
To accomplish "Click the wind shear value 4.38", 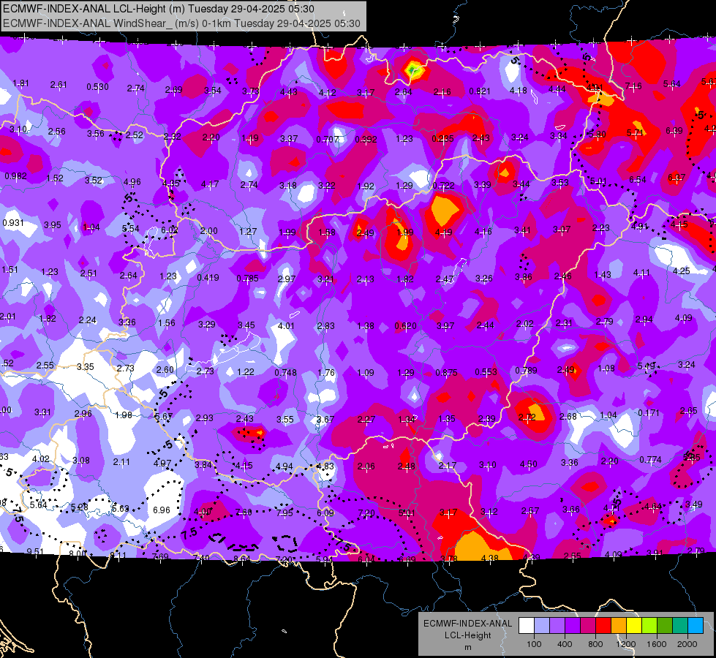I will click(x=489, y=558).
